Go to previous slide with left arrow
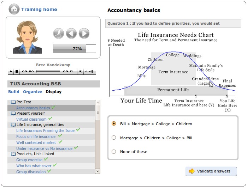Image resolution: width=247 pixels, height=188 pixels. [x=71, y=34]
